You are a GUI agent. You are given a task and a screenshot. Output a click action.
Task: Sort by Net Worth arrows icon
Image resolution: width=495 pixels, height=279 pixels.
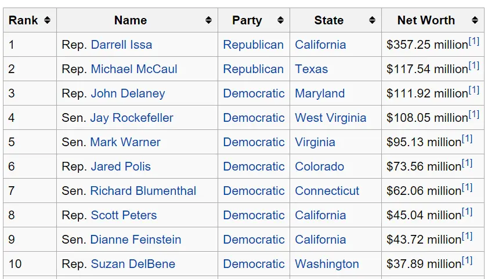[475, 20]
